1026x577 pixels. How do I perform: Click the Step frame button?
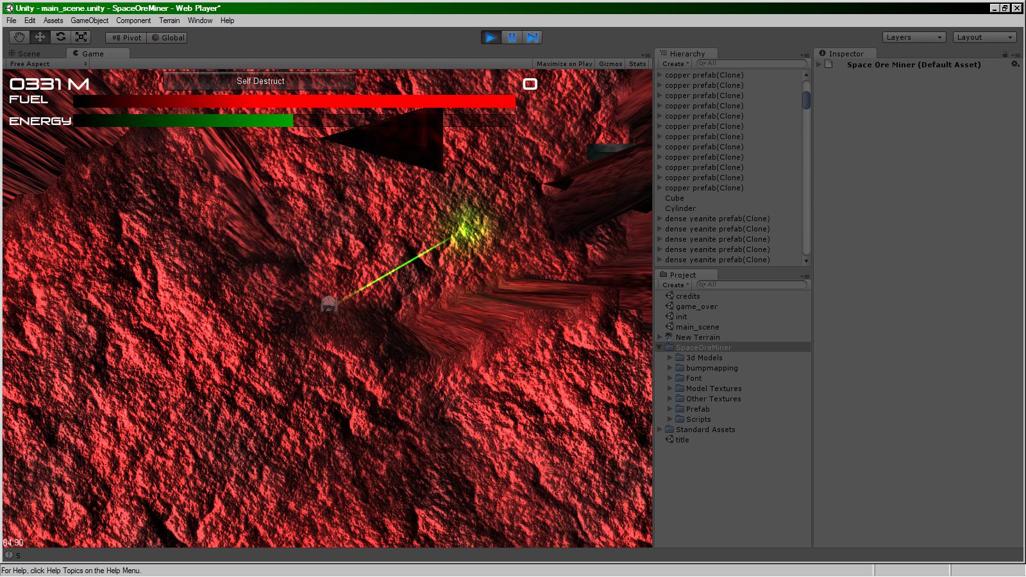[532, 37]
